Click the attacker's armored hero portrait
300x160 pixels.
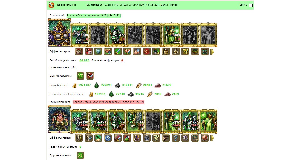click(59, 33)
